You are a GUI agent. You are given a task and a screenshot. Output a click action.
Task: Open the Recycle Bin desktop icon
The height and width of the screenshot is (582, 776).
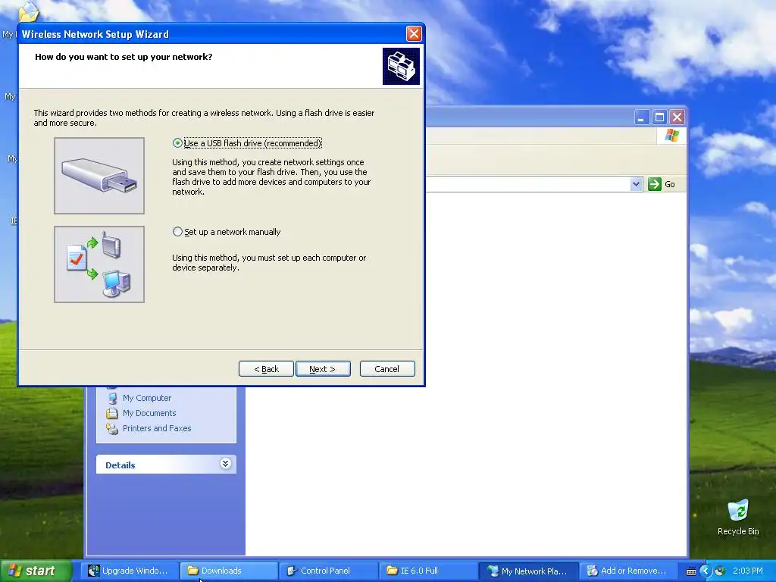click(x=738, y=518)
